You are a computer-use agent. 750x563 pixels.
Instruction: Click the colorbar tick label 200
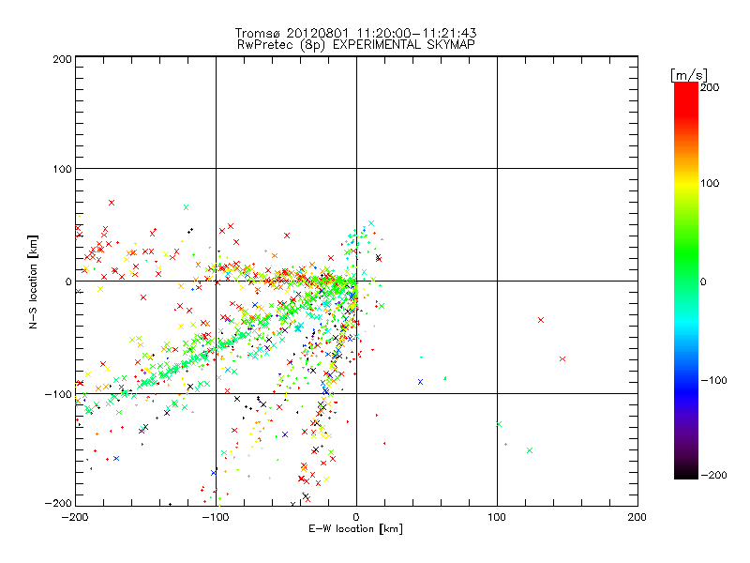[710, 87]
